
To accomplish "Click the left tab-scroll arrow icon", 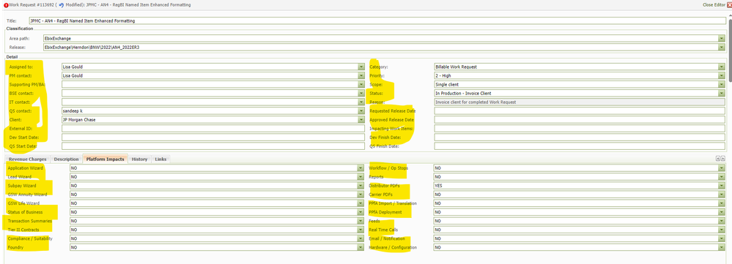I will [718, 159].
